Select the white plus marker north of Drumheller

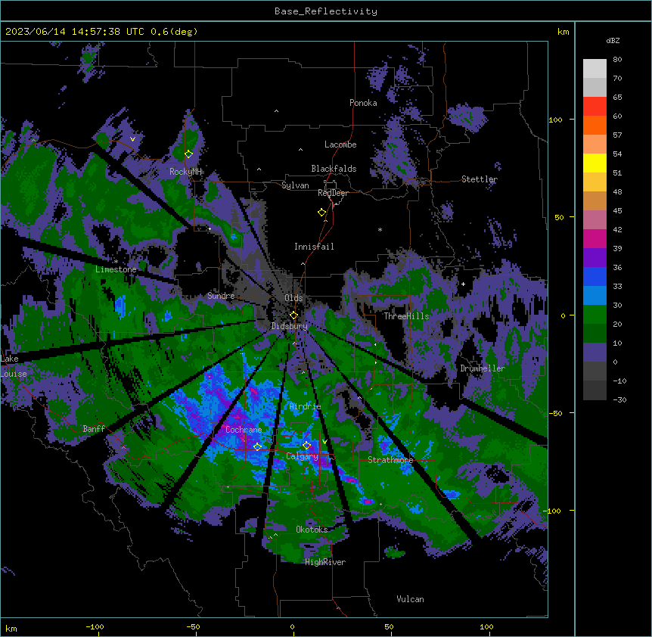[x=463, y=284]
